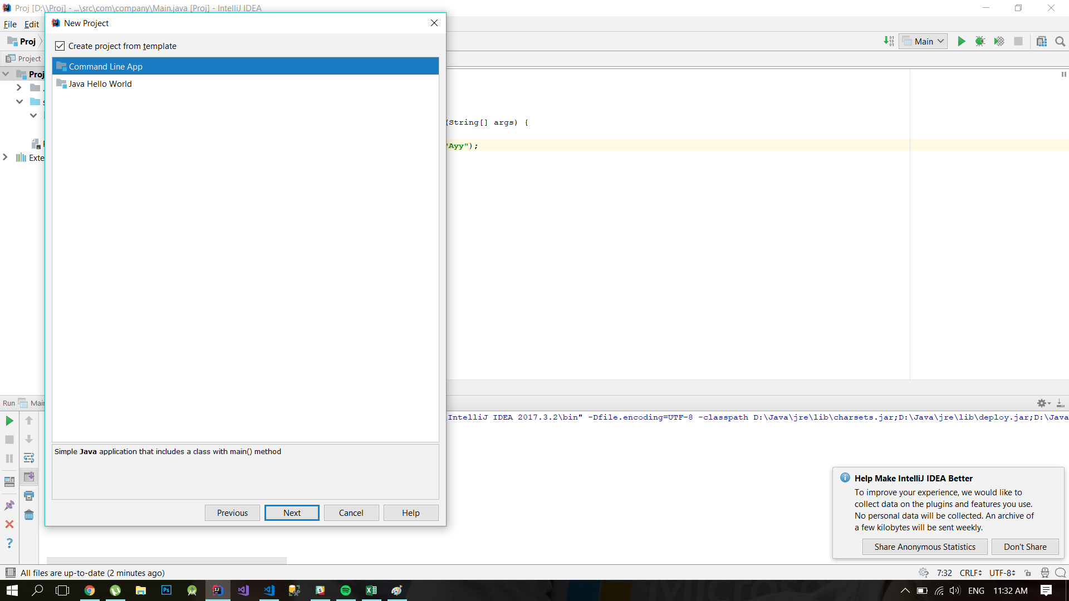Click the 7:32 cursor position indicator
1069x601 pixels.
[944, 573]
